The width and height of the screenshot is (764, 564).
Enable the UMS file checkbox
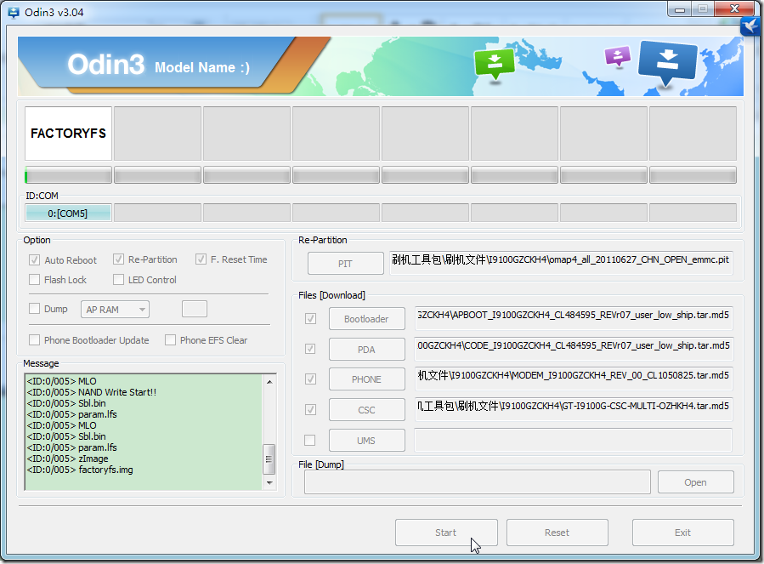point(310,441)
